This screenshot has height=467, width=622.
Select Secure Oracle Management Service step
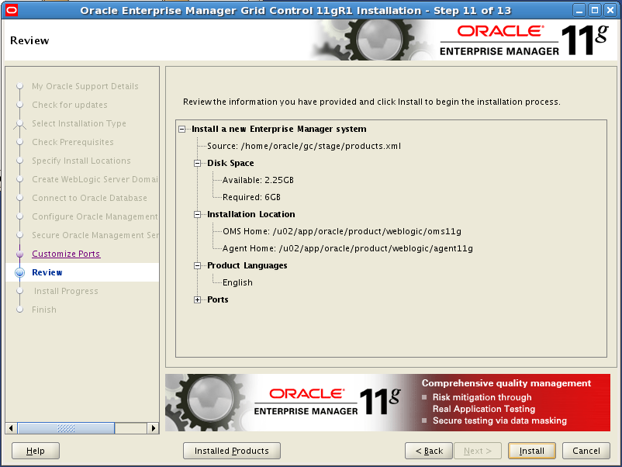[95, 235]
